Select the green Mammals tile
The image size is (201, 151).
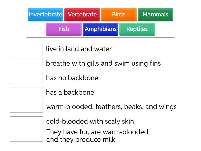pyautogui.click(x=156, y=15)
